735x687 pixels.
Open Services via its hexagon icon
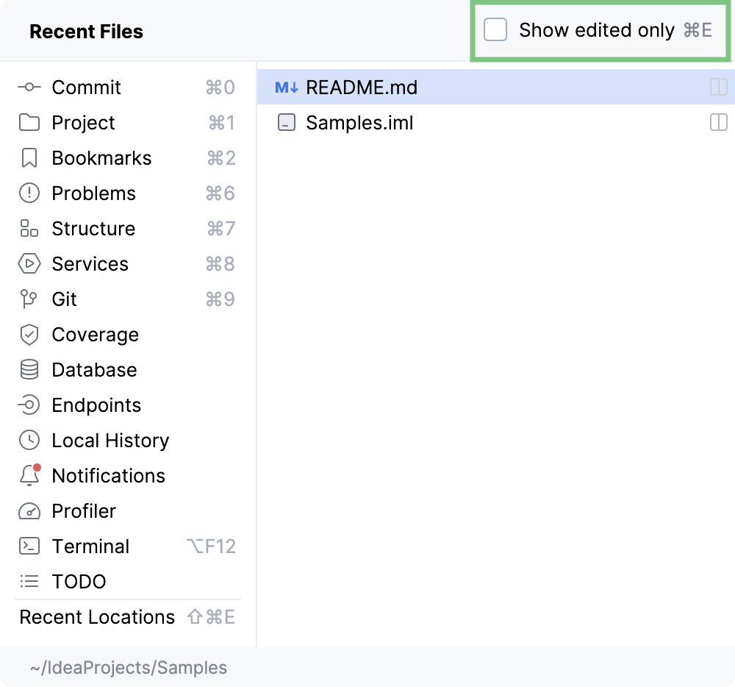coord(29,264)
